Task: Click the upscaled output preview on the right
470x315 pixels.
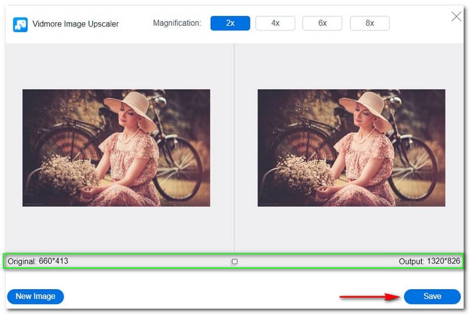Action: (x=351, y=148)
